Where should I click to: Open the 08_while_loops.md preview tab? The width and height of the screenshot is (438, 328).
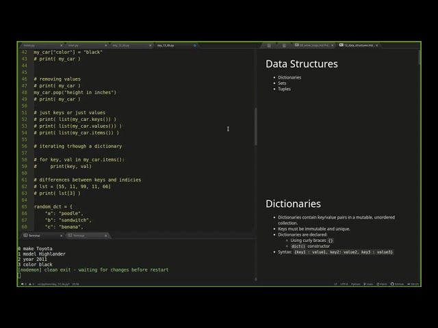315,45
